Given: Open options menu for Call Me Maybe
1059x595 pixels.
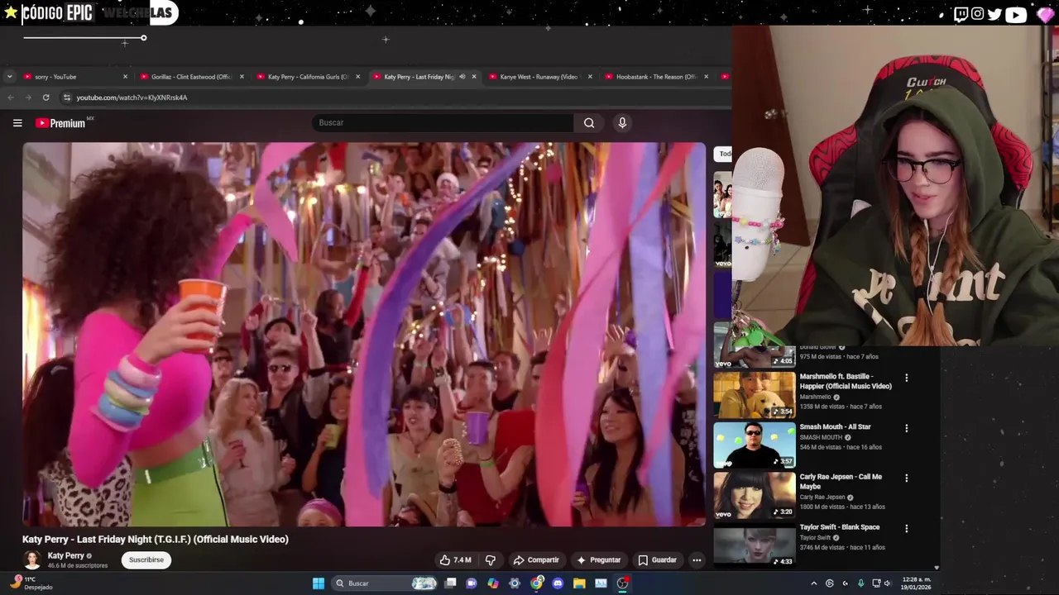Looking at the screenshot, I should pos(906,478).
